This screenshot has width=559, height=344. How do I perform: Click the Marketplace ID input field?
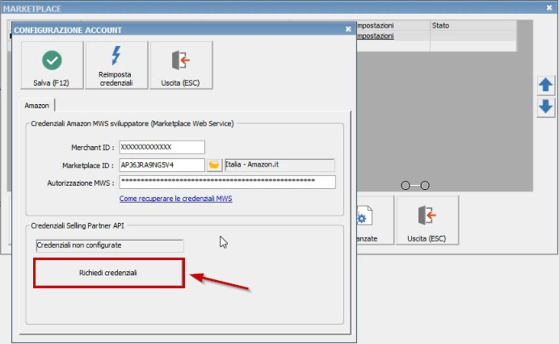[x=162, y=165]
